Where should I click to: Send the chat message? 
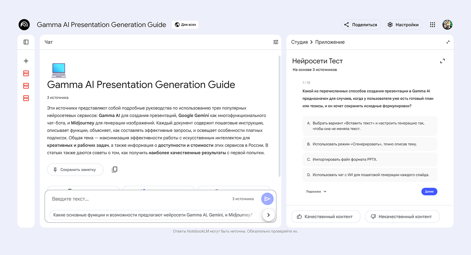click(267, 199)
